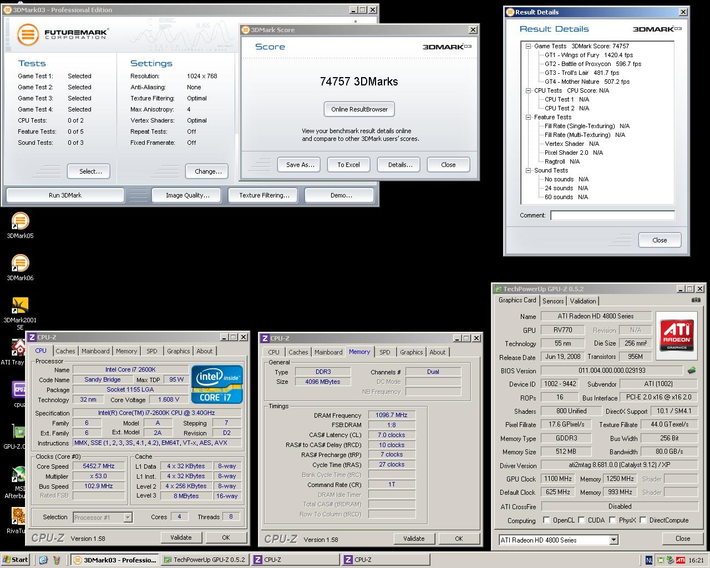Open the 3DMark06 desktop icon
Viewport: 710px width, 568px height.
point(20,264)
